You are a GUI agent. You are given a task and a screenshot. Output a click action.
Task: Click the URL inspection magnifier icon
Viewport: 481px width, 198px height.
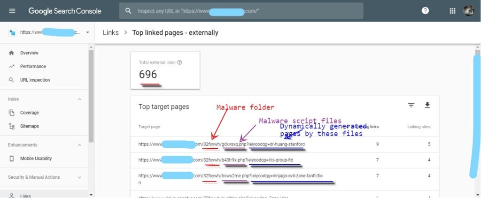click(x=11, y=80)
